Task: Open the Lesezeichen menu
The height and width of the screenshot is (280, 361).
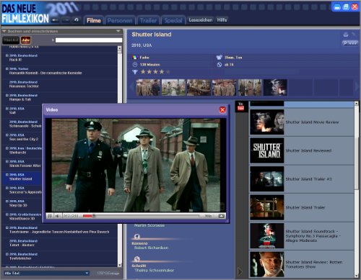Action: click(201, 20)
